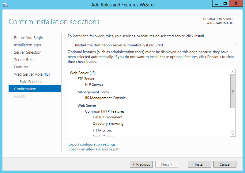Navigate to Server Selection step
The image size is (245, 173).
tap(28, 52)
